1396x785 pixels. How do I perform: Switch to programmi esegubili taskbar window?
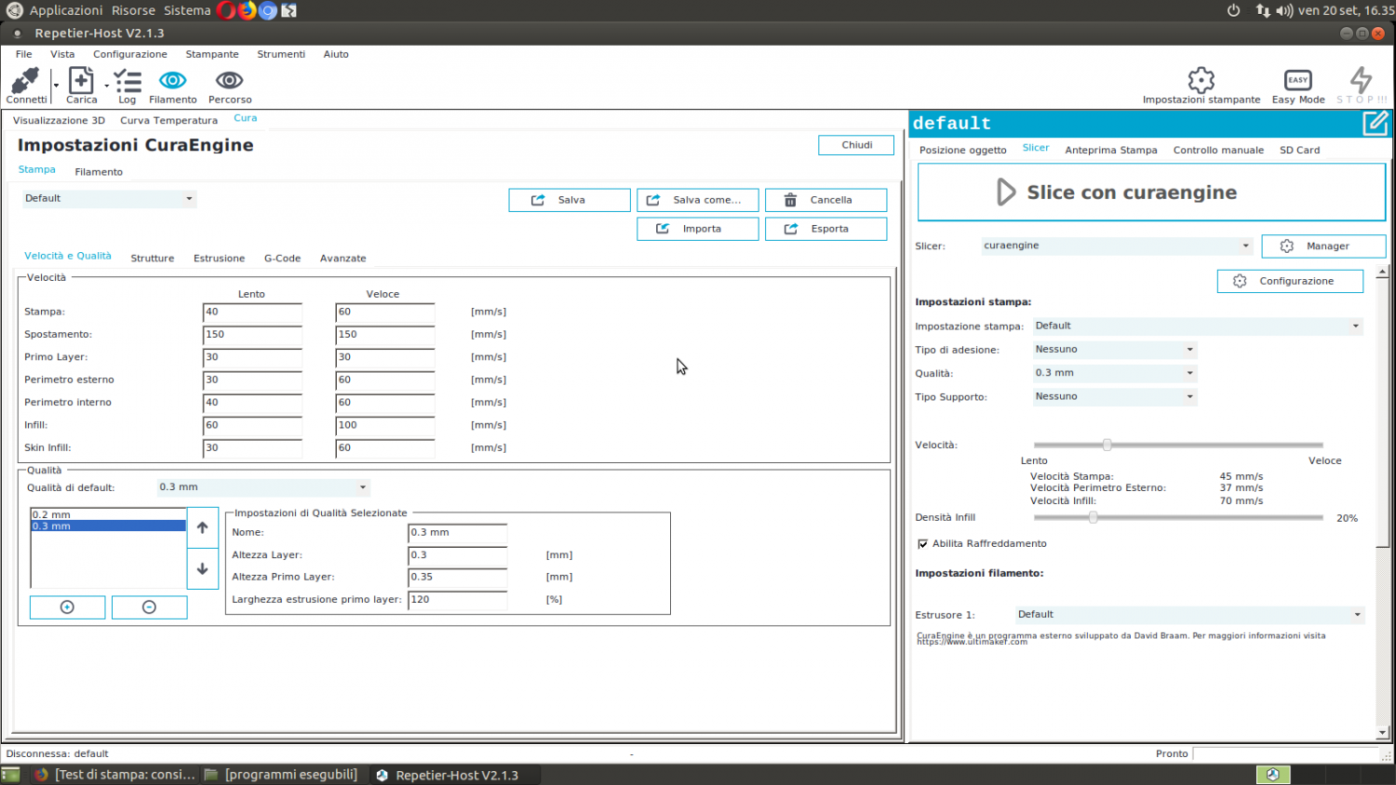(283, 775)
